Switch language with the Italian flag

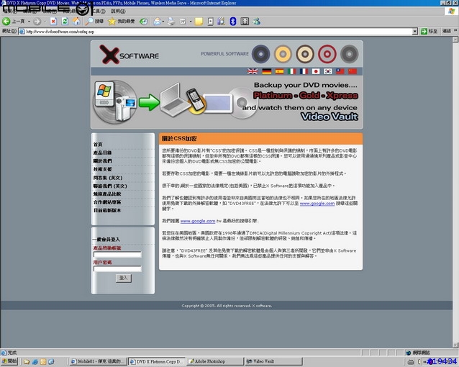point(291,71)
